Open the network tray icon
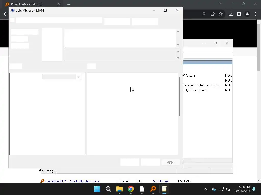 click(x=221, y=189)
